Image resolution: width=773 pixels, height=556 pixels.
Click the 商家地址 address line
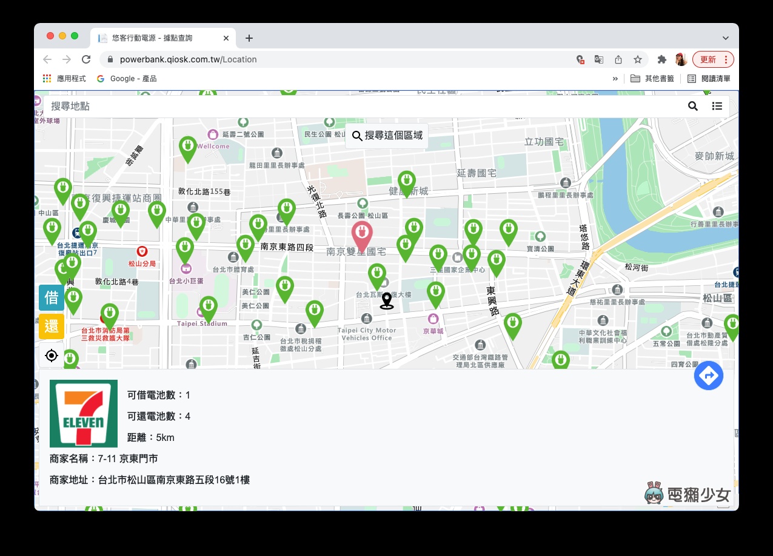[x=150, y=480]
